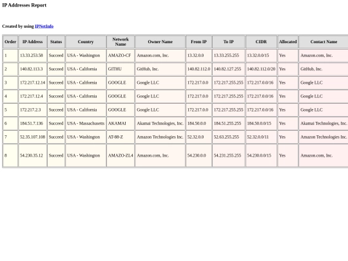Click Allocated Yes in 184.51.7.136 row
Screen dimensions: 348x261
click(x=288, y=123)
